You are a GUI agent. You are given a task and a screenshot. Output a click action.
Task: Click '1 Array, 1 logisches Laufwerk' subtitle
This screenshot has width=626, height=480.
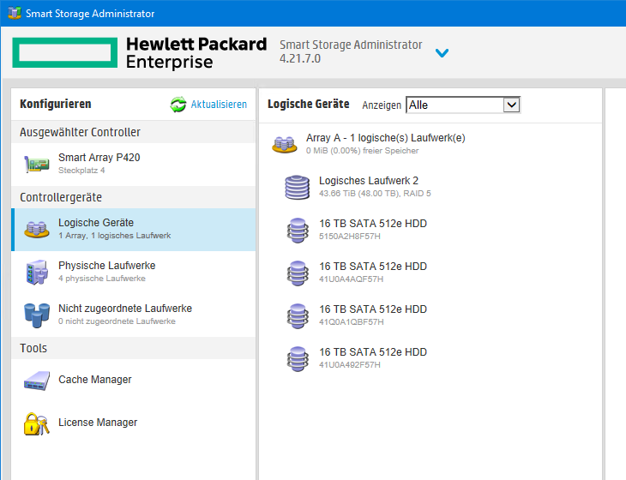click(115, 236)
